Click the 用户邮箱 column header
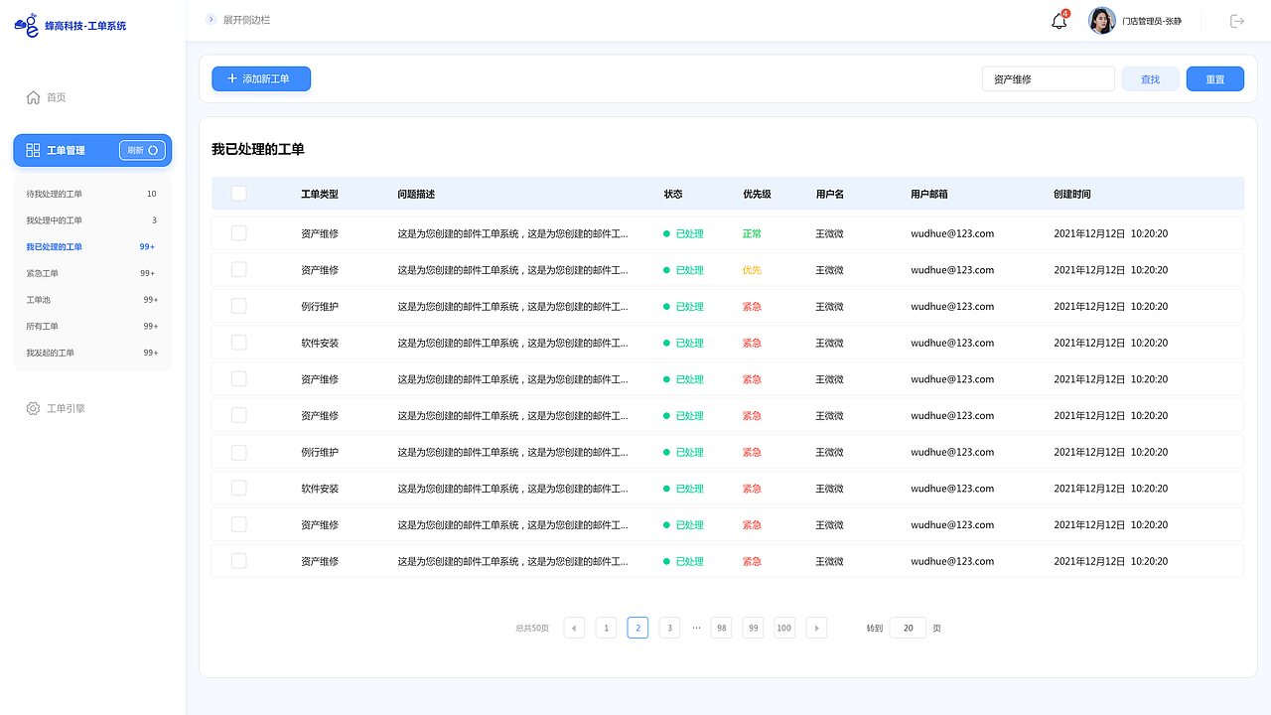 (x=929, y=194)
